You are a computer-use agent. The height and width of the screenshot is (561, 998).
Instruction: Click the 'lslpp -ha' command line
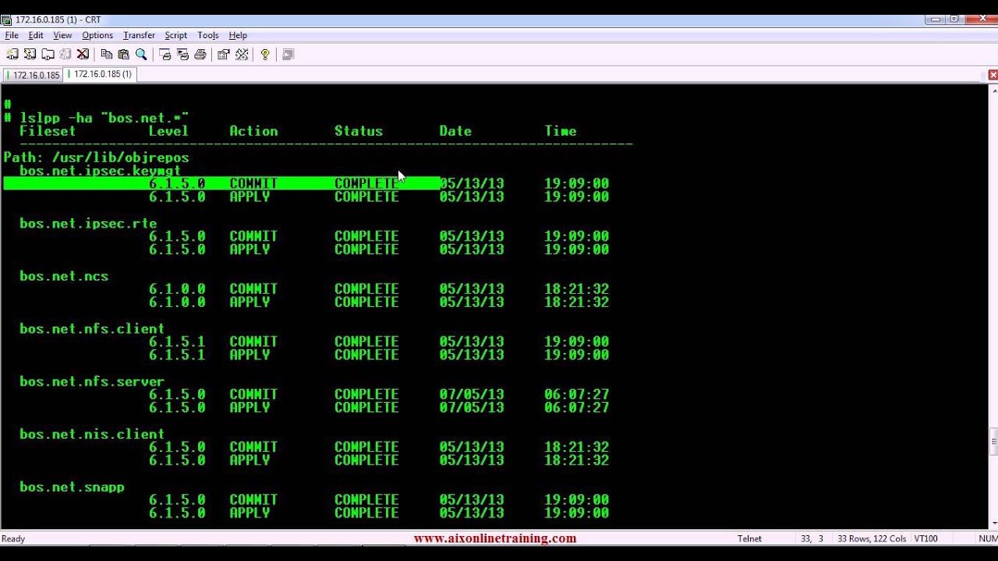click(96, 118)
